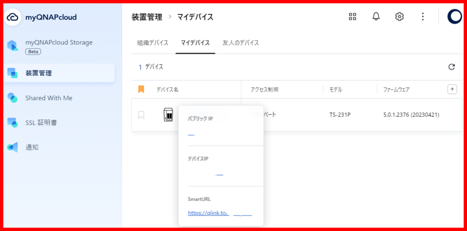This screenshot has width=467, height=231.
Task: Click the デバイスIP label
Action: pos(198,159)
